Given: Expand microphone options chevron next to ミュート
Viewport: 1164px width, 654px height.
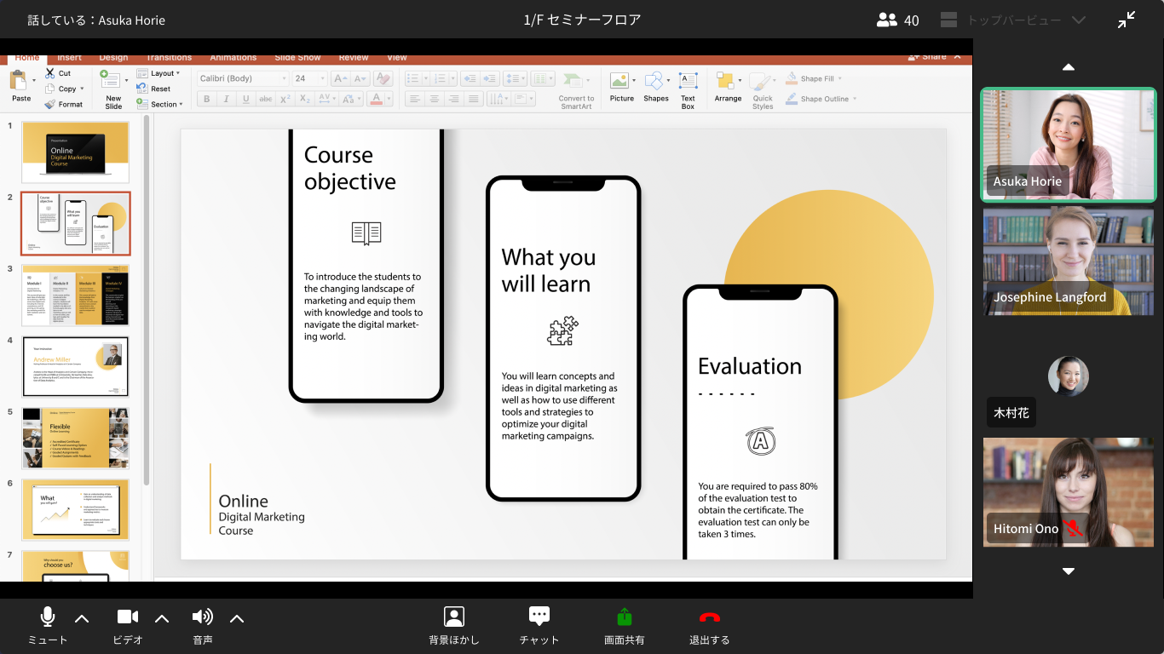Looking at the screenshot, I should pyautogui.click(x=82, y=618).
